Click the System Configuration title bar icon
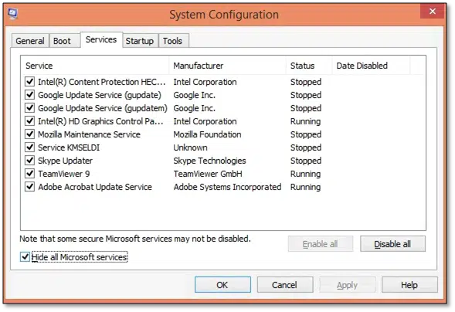Screen dimensions: 455x312 pyautogui.click(x=13, y=13)
